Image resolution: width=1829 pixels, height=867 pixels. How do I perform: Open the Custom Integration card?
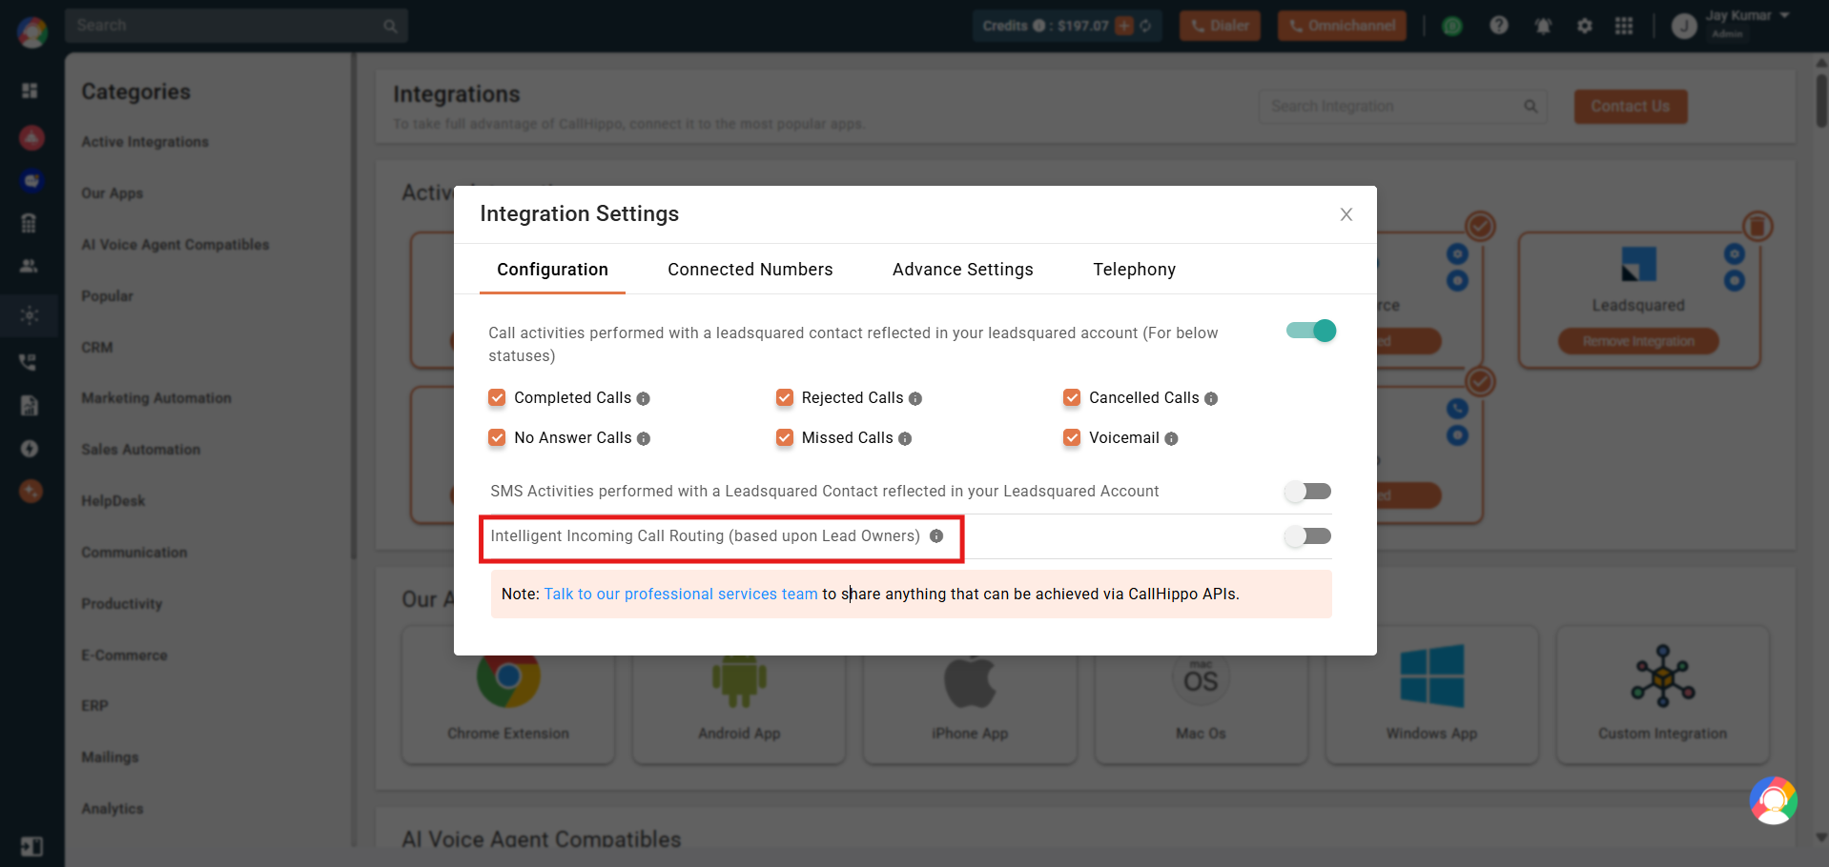point(1662,696)
